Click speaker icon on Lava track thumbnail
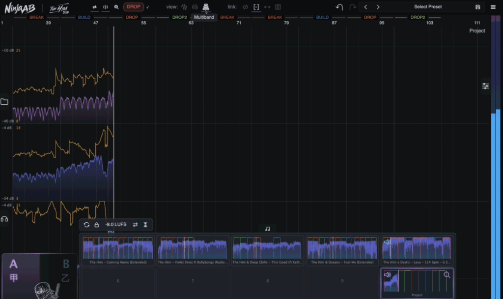The height and width of the screenshot is (299, 503). pos(387,242)
